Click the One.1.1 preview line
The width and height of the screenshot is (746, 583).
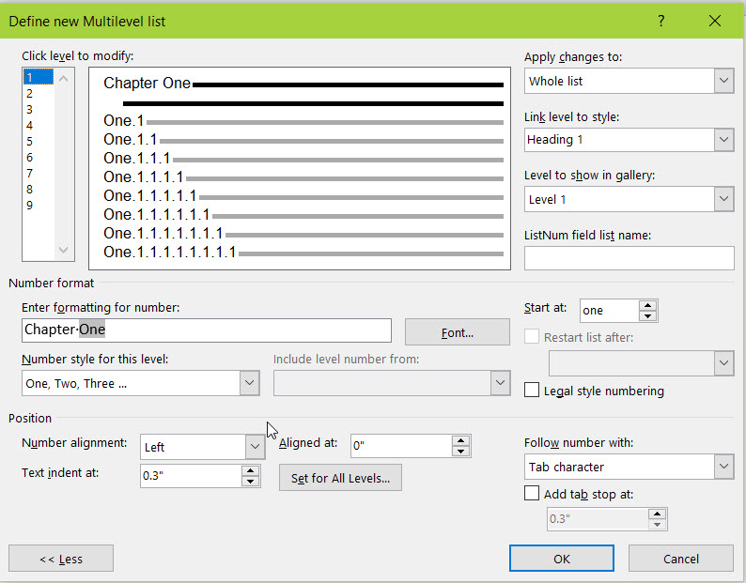(303, 140)
